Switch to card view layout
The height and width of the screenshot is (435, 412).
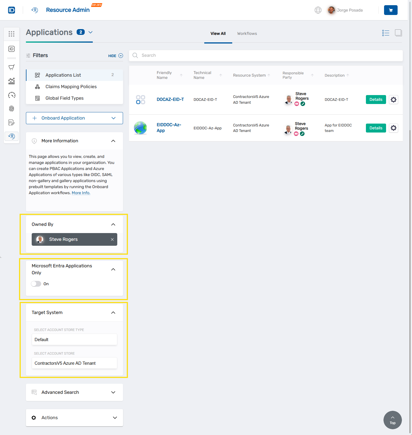398,33
